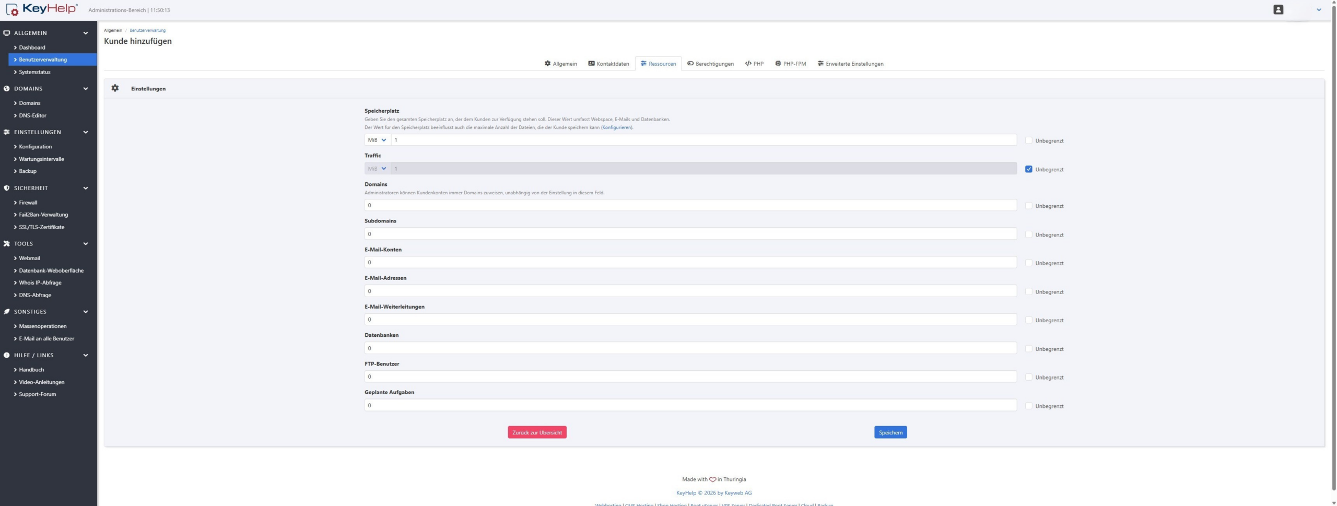Follow the Konfigurieren link in the Speicherplatz description

coord(616,127)
